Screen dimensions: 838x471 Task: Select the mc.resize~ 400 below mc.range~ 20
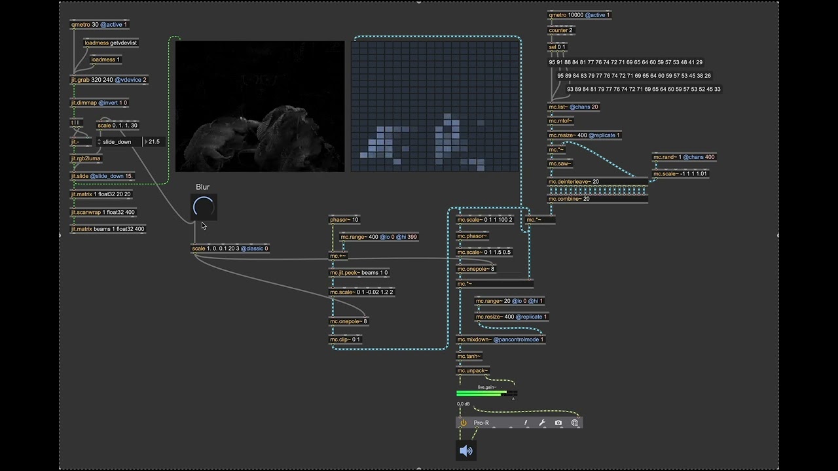pos(511,317)
